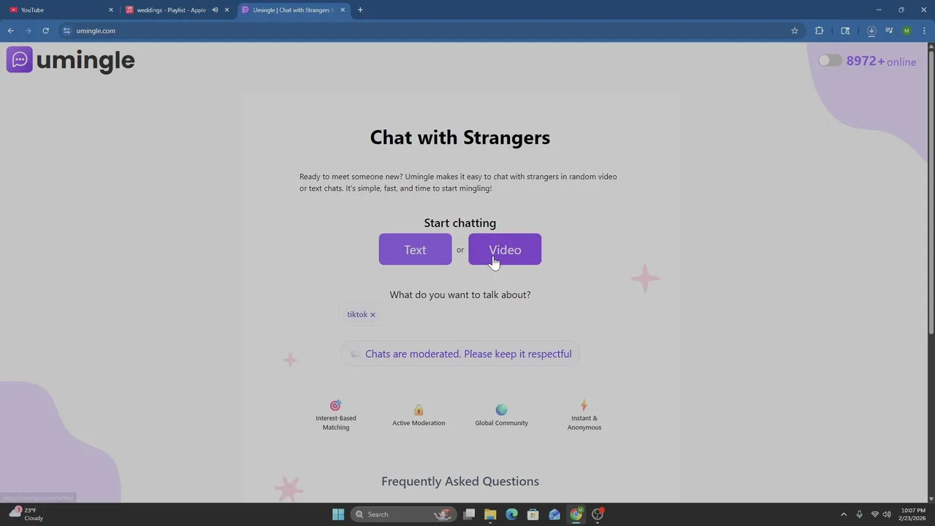Start a Text chat

pyautogui.click(x=415, y=249)
